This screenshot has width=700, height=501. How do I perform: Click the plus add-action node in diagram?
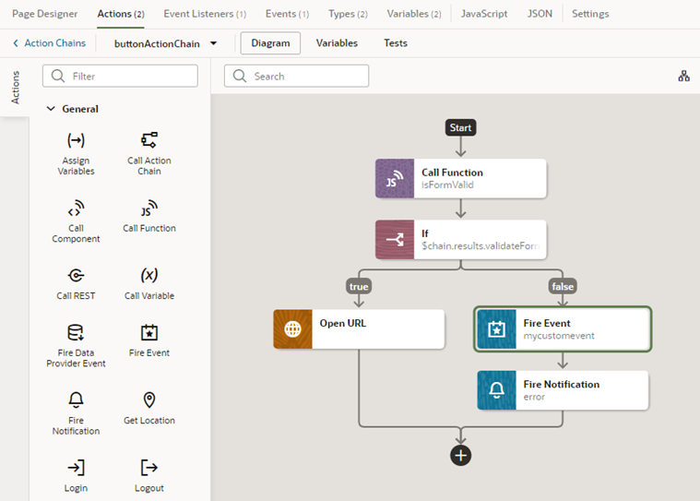(461, 456)
